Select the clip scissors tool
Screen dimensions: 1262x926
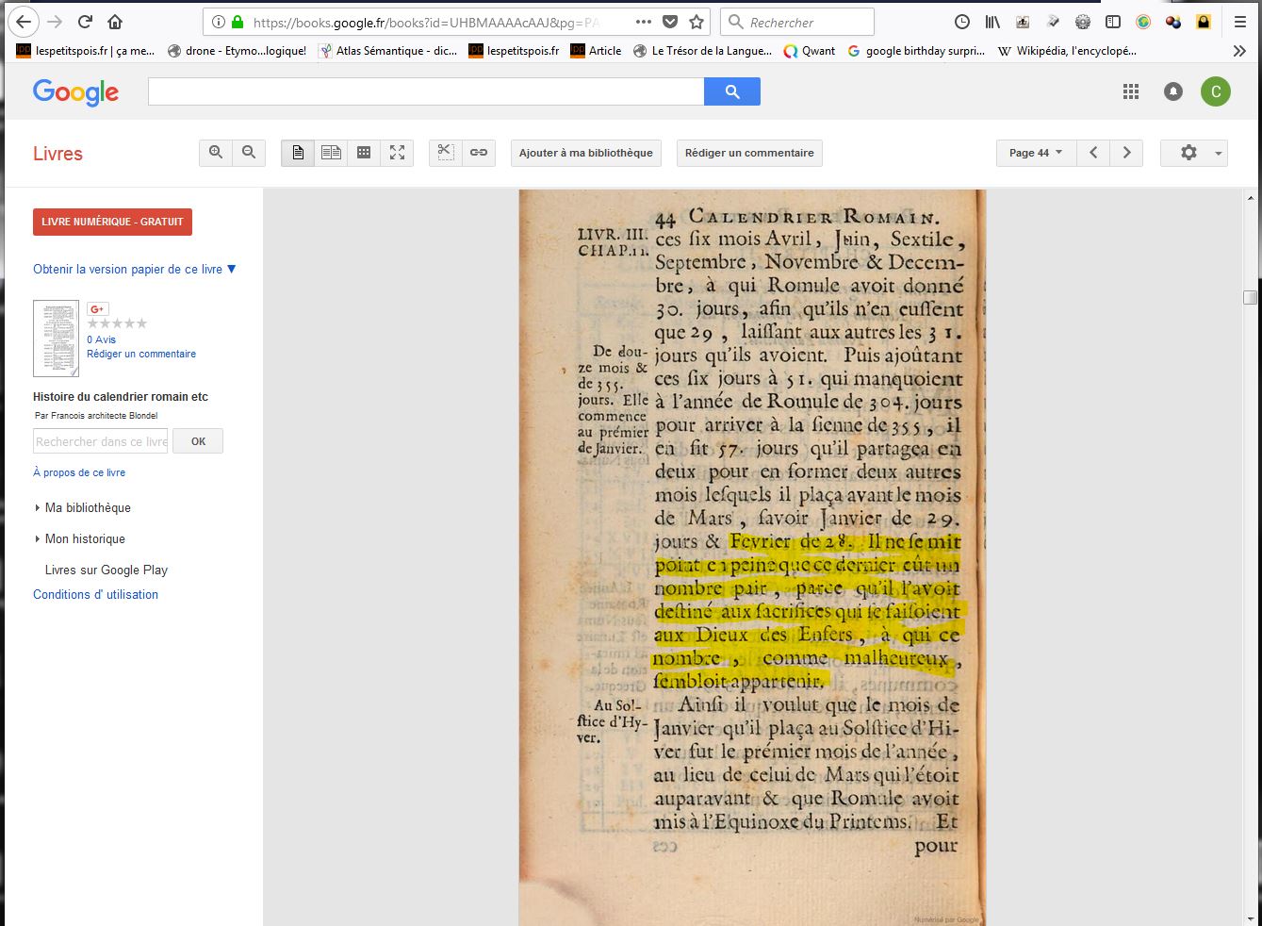click(446, 153)
